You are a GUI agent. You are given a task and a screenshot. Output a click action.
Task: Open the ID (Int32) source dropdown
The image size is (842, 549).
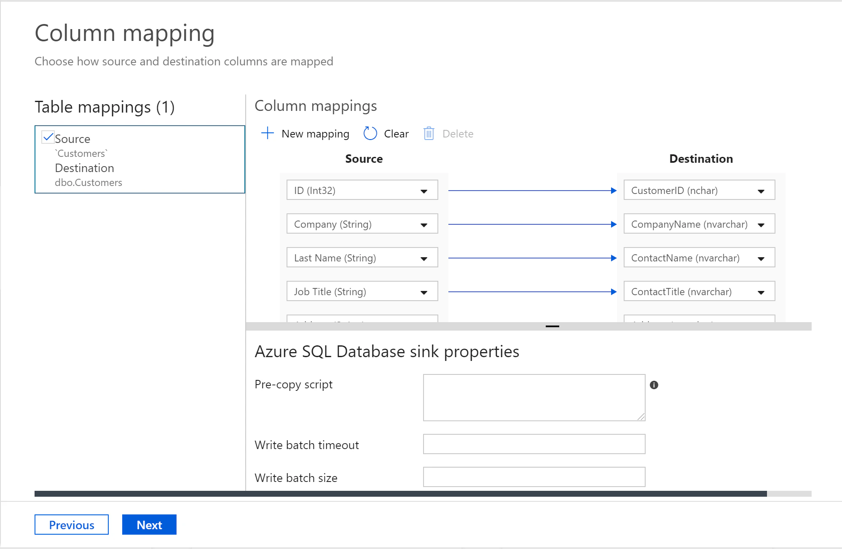362,190
